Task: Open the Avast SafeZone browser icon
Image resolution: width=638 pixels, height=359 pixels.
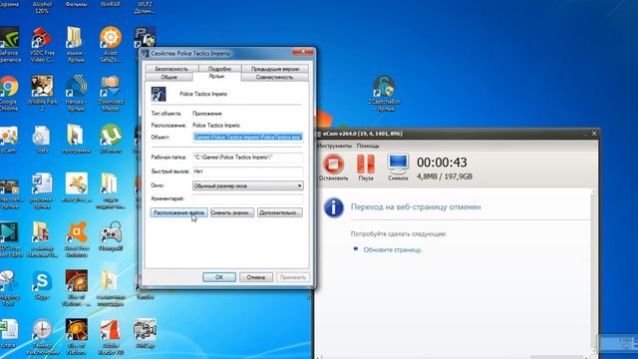Action: tap(111, 44)
